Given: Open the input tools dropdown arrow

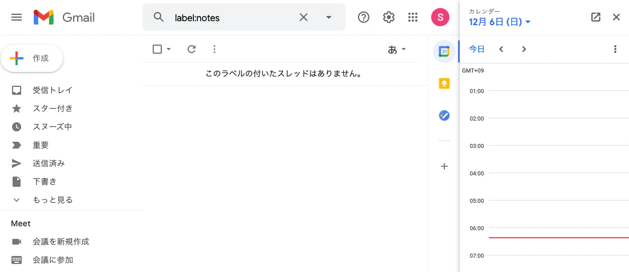Looking at the screenshot, I should (404, 49).
